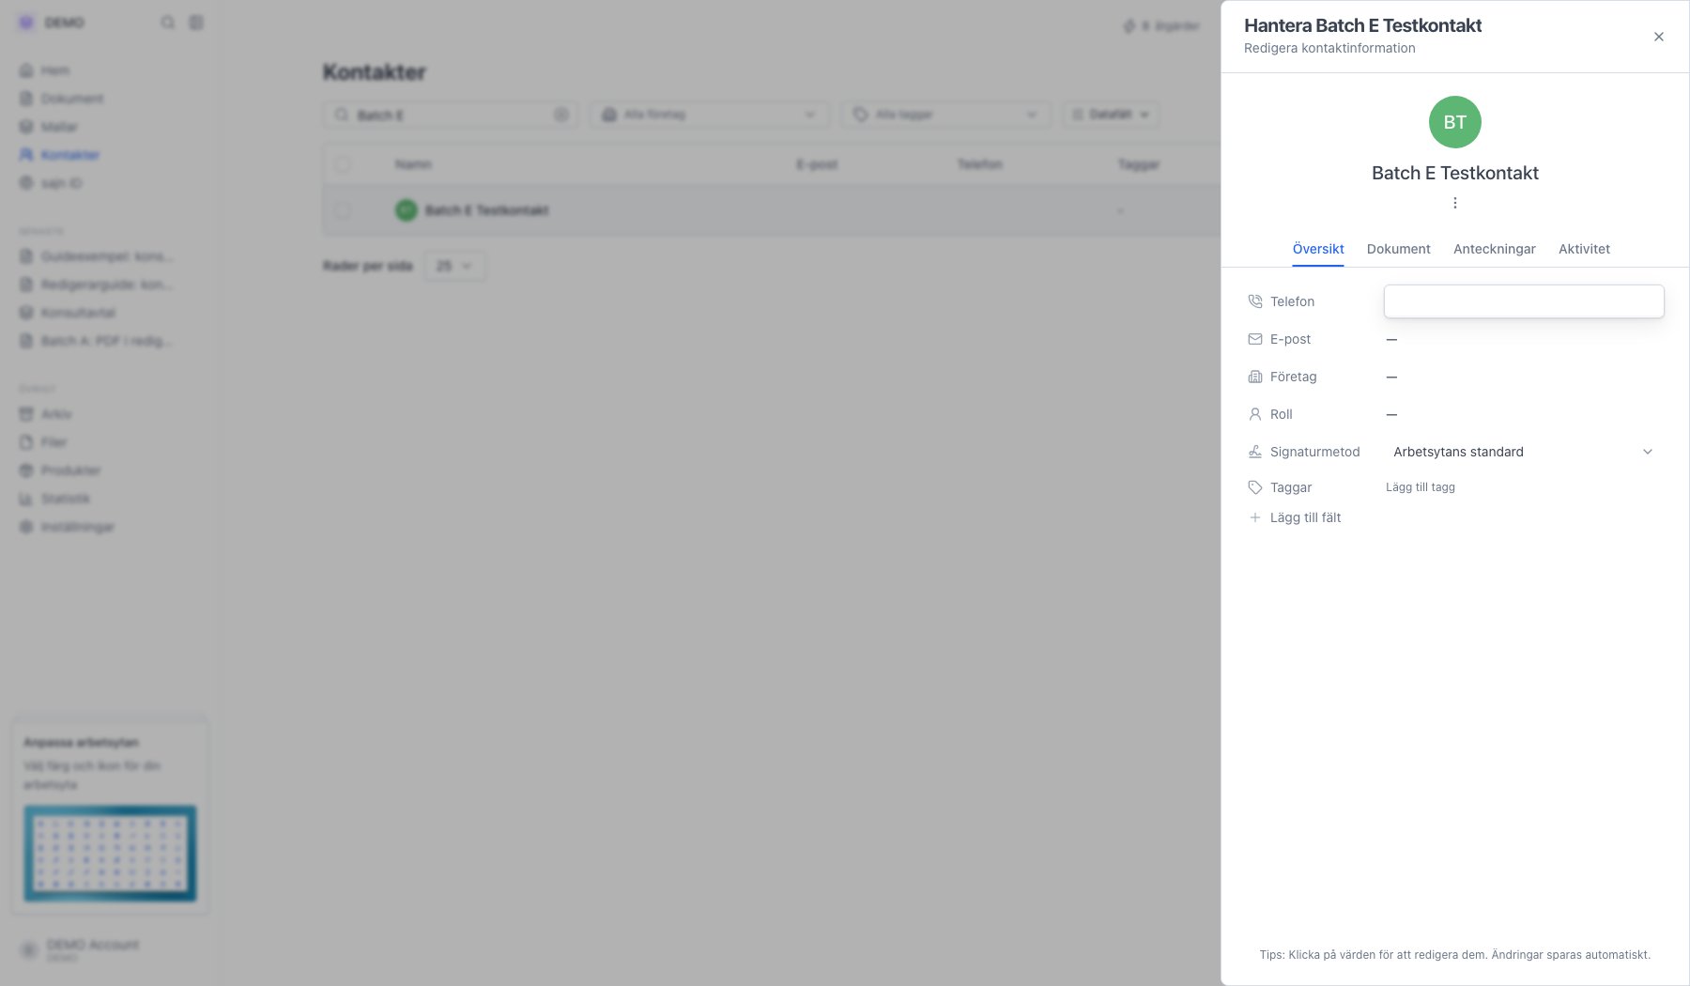Click the Batch E Testkontakt table row name
The height and width of the screenshot is (986, 1690).
pyautogui.click(x=486, y=210)
